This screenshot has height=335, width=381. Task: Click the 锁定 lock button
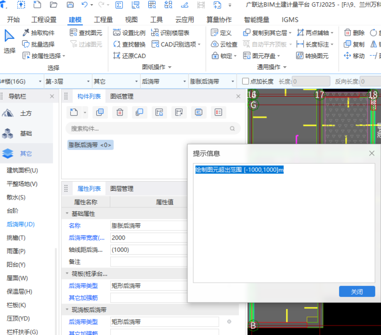224,56
